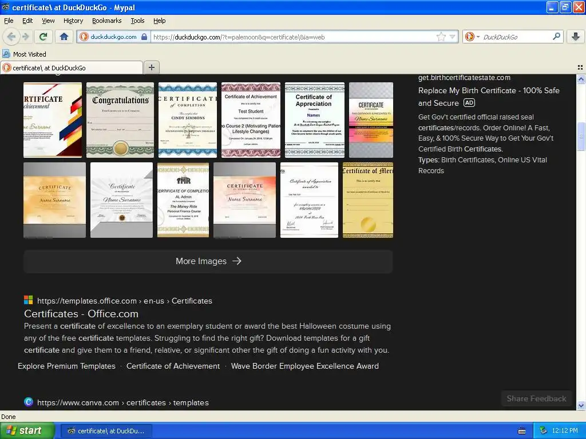Open the www.canva.com certificates templates link
The height and width of the screenshot is (439, 586).
click(122, 403)
